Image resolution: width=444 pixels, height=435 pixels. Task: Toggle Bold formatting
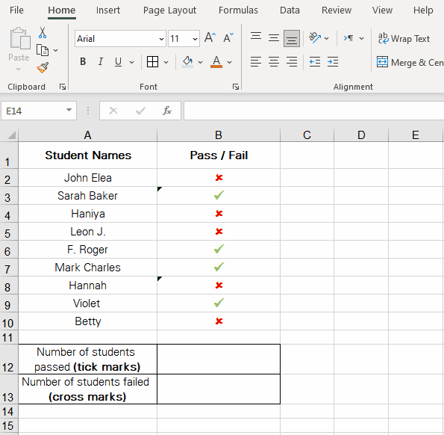pyautogui.click(x=83, y=61)
